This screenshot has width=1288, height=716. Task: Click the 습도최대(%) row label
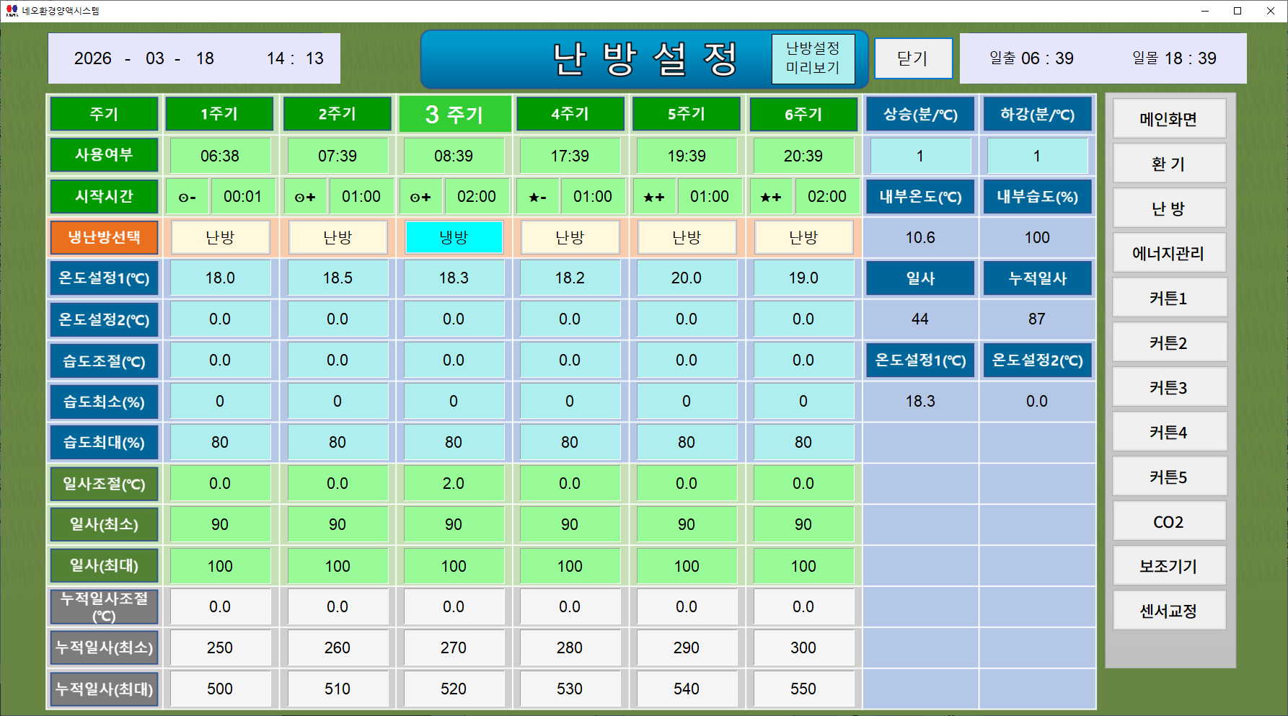click(104, 443)
